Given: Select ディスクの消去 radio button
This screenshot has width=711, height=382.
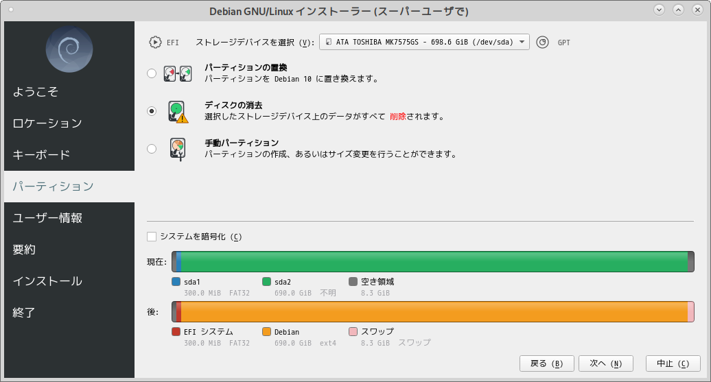Looking at the screenshot, I should (x=152, y=111).
